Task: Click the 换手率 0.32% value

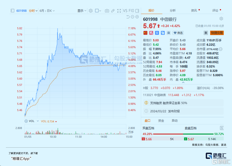Action: [211, 66]
